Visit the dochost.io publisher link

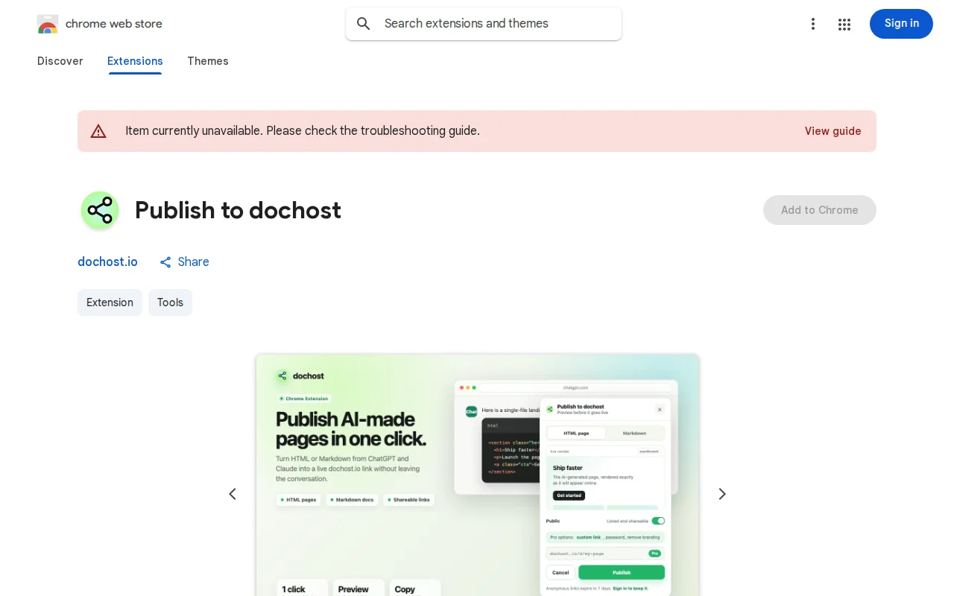107,262
